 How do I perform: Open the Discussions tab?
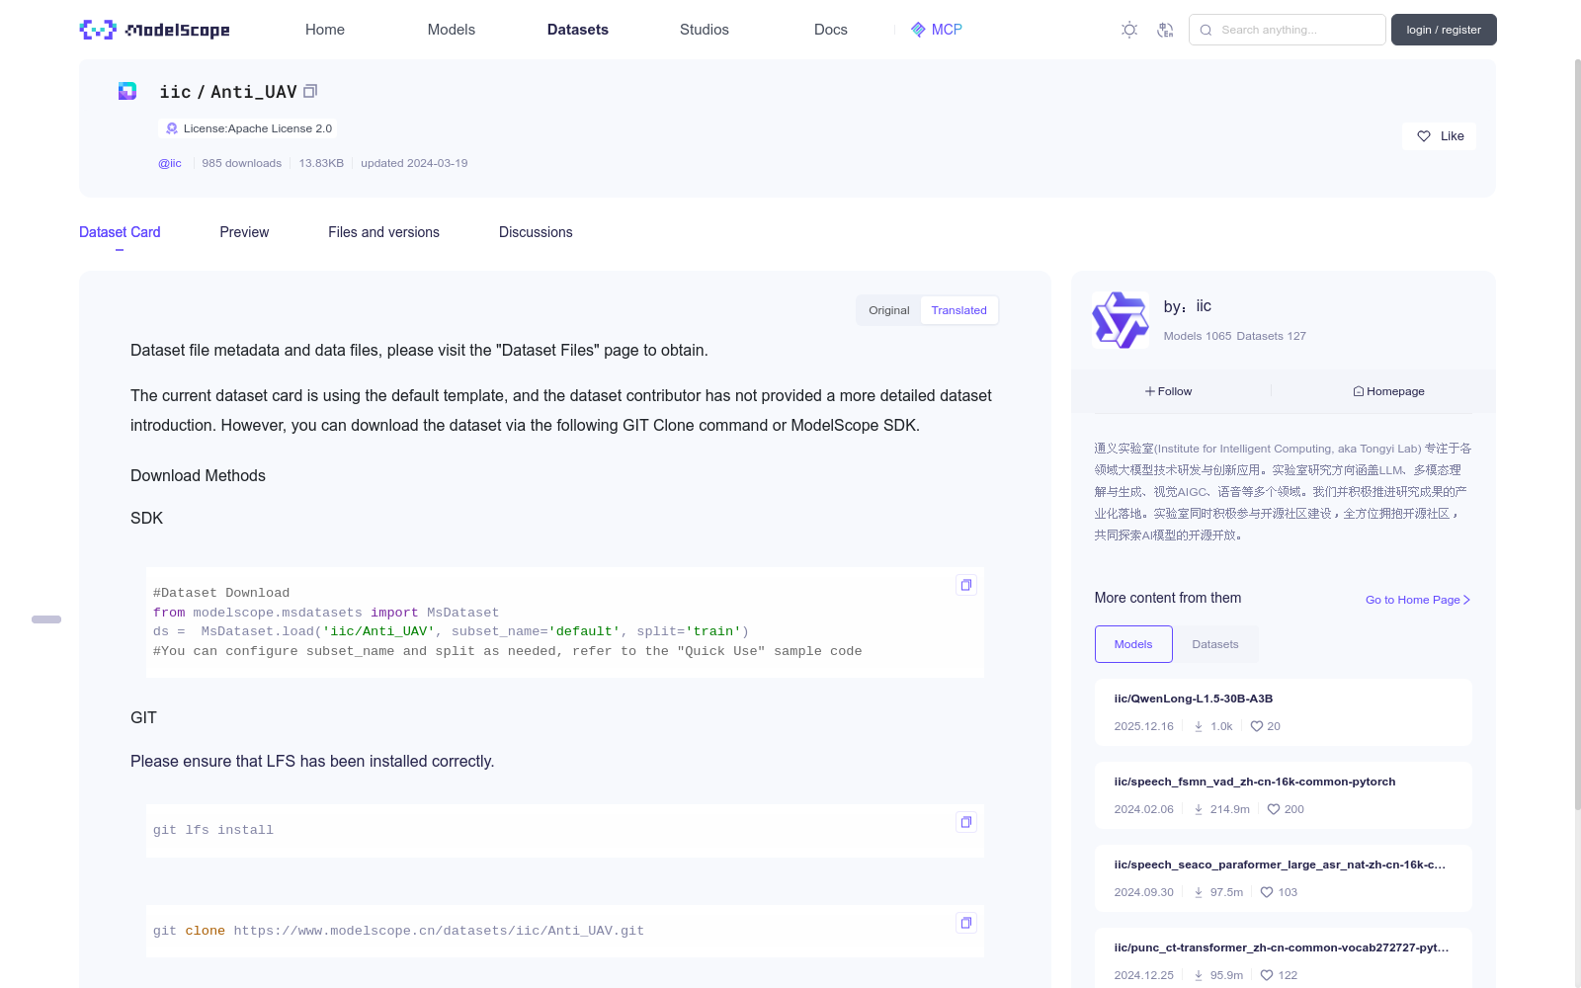[x=536, y=232]
